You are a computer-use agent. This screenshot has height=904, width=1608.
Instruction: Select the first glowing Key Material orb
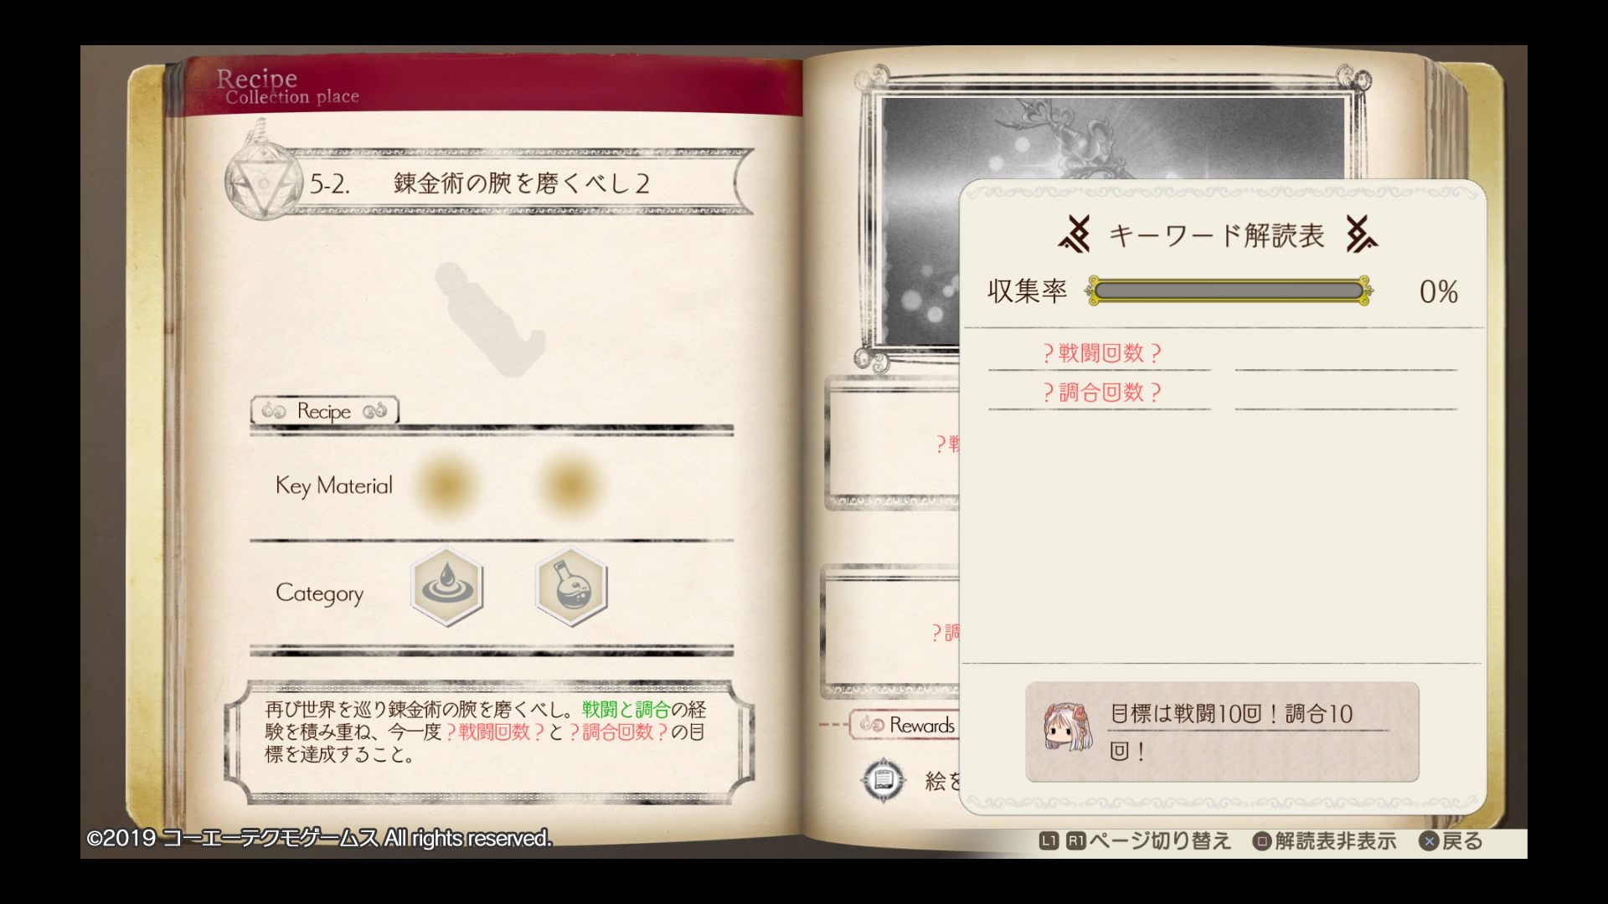[x=448, y=485]
